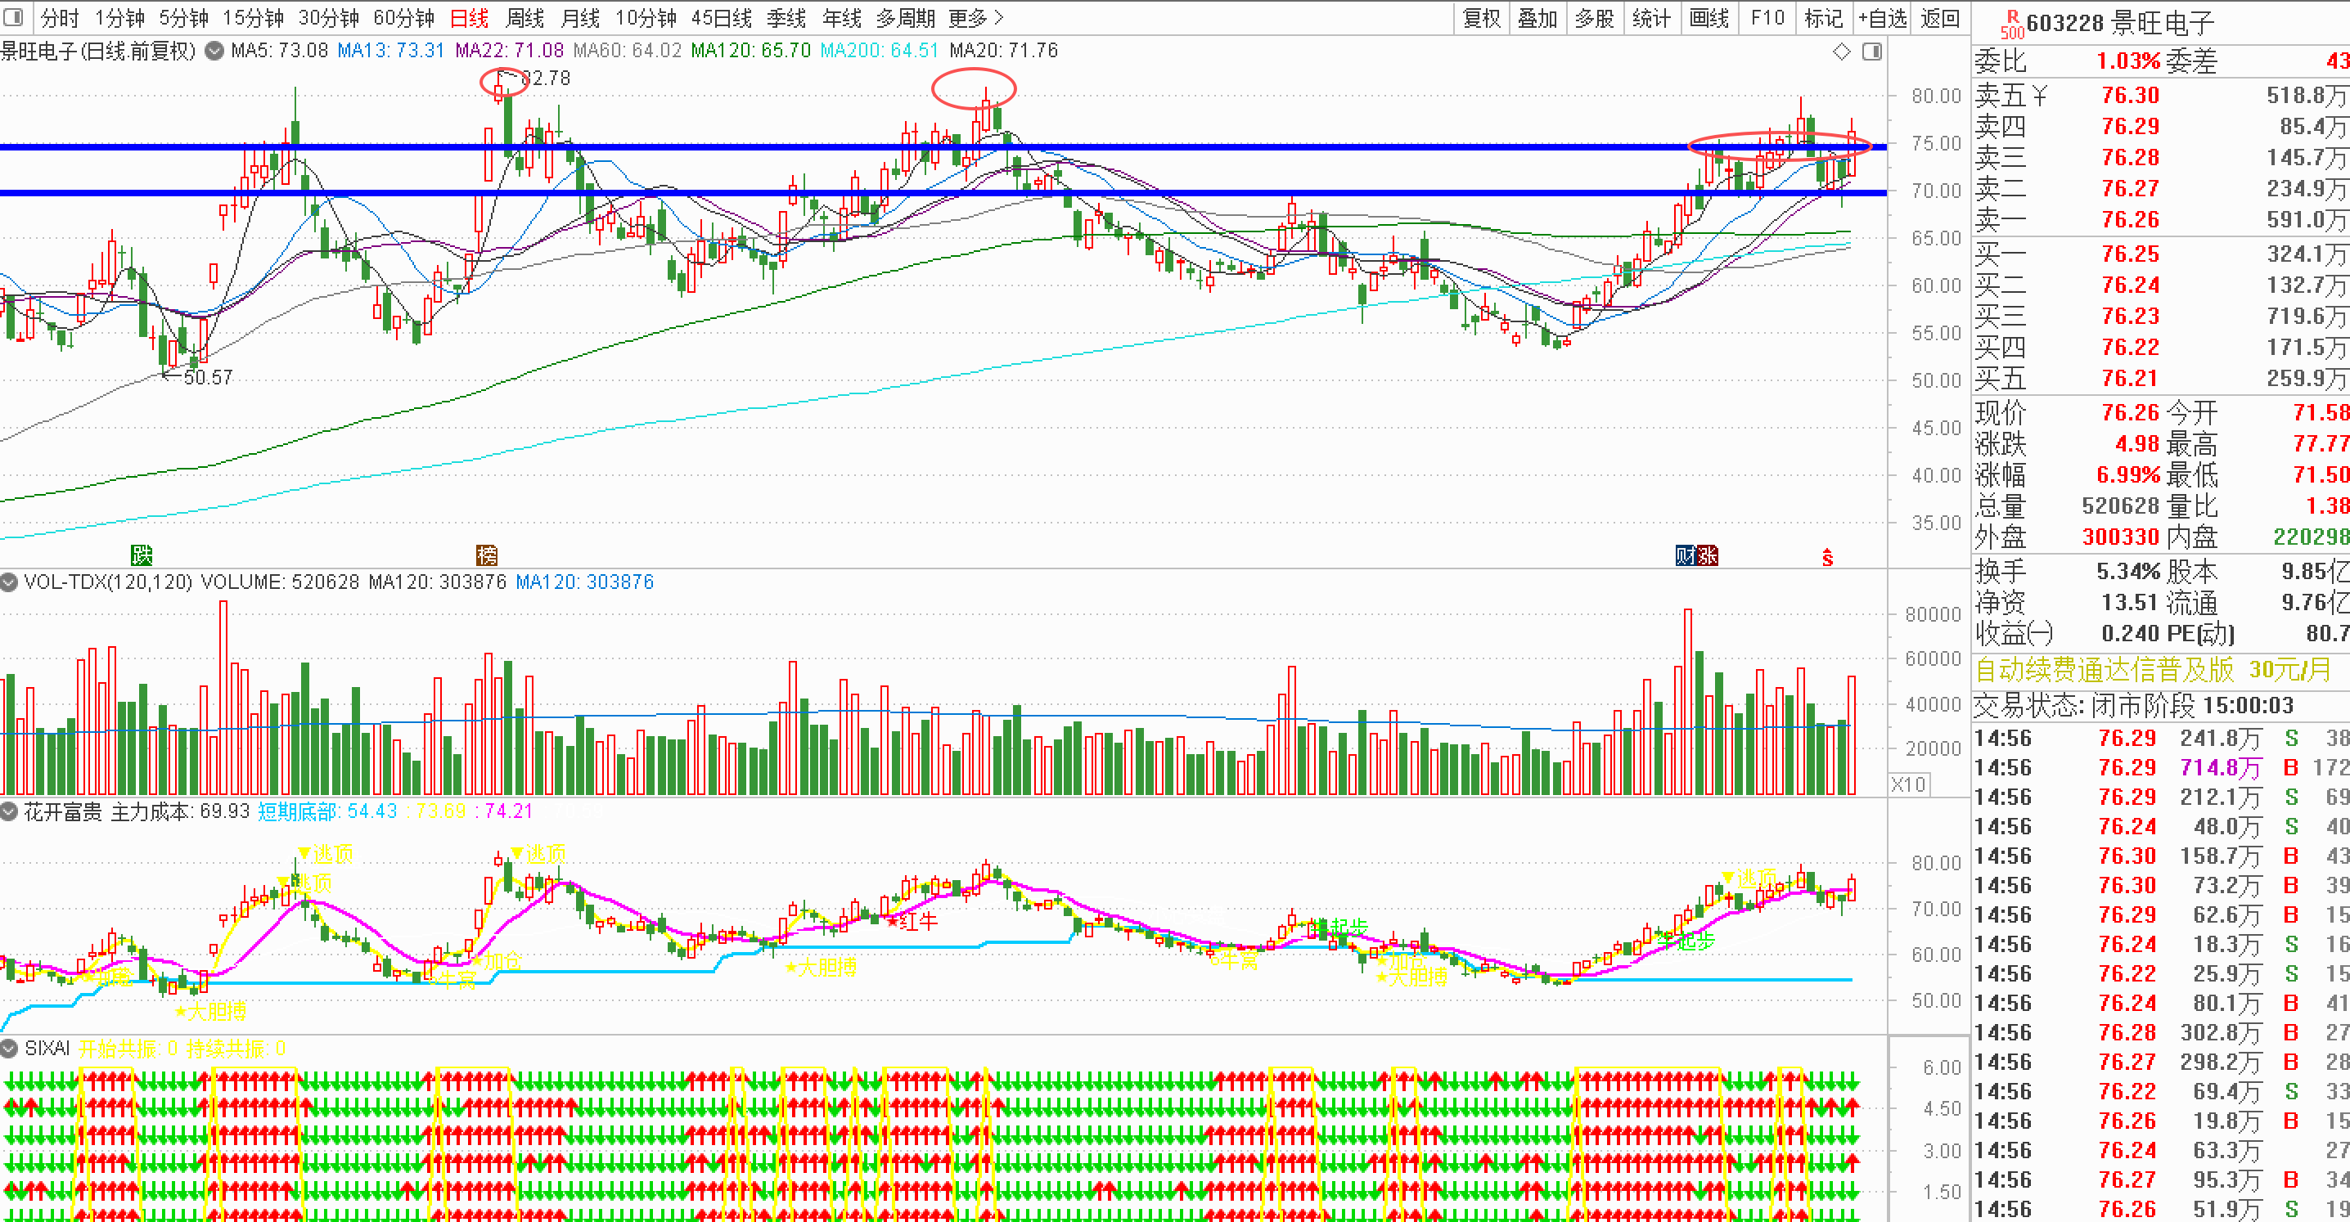Open the 多股 multi-stock view
The image size is (2350, 1222).
tap(1595, 18)
